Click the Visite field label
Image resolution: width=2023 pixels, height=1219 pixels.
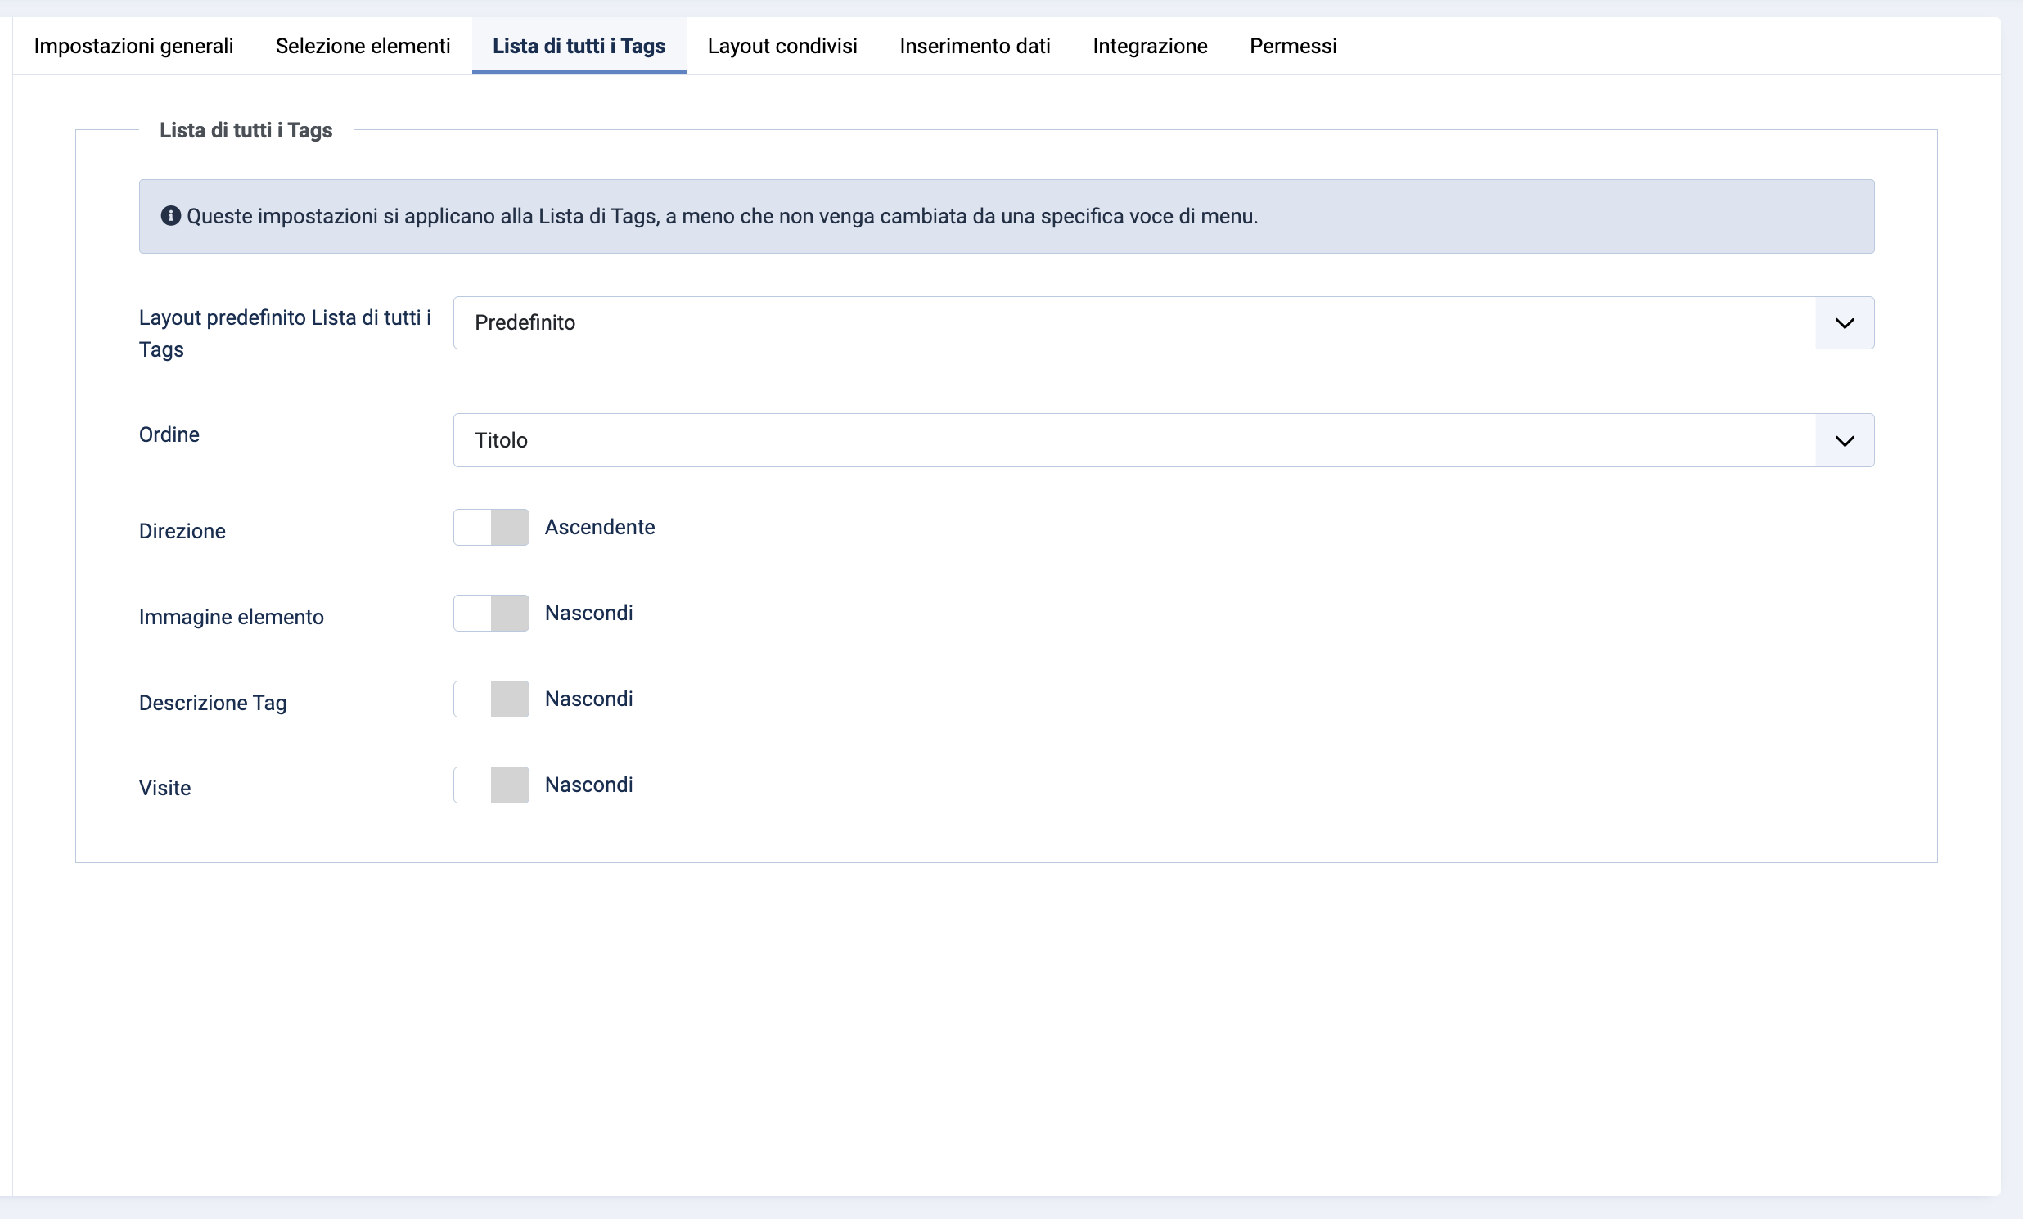(165, 788)
